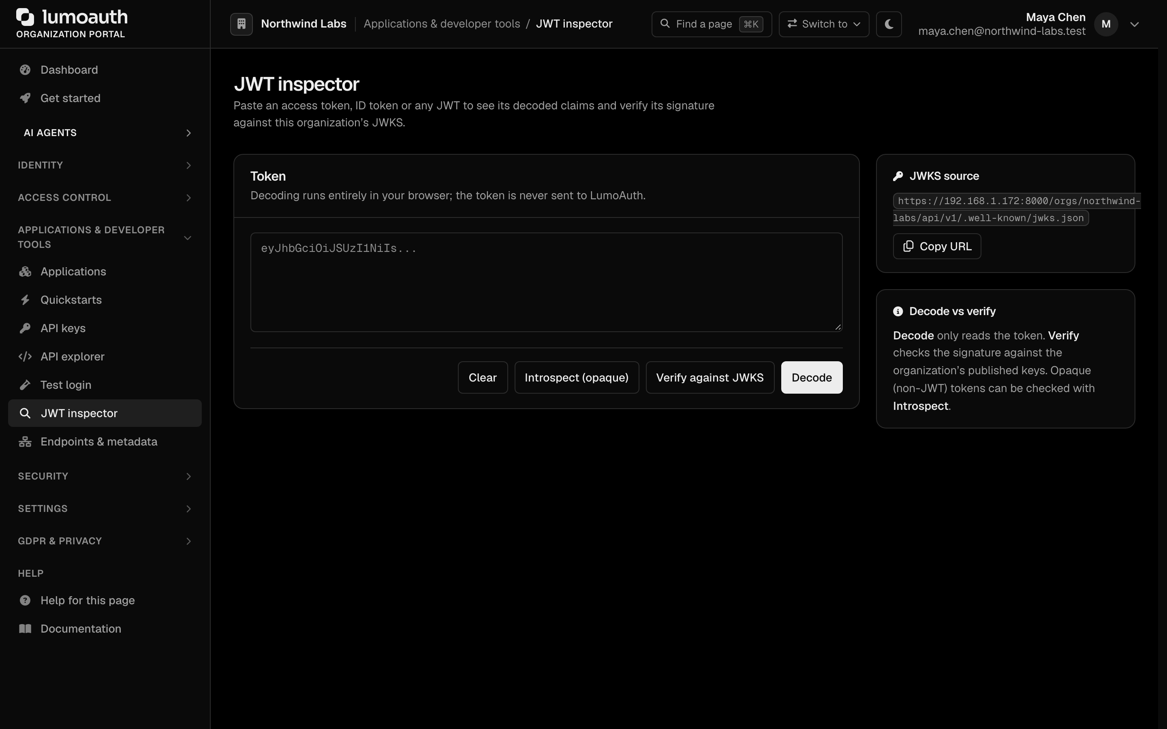The height and width of the screenshot is (729, 1167).
Task: Click the JWKS source key icon
Action: tap(898, 176)
